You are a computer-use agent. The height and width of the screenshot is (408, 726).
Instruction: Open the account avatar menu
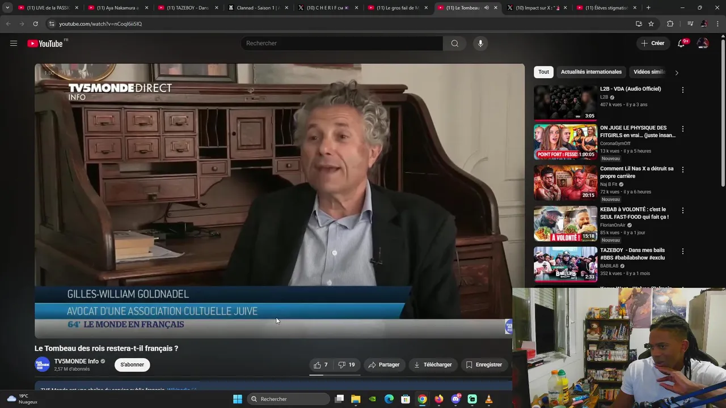click(x=703, y=44)
